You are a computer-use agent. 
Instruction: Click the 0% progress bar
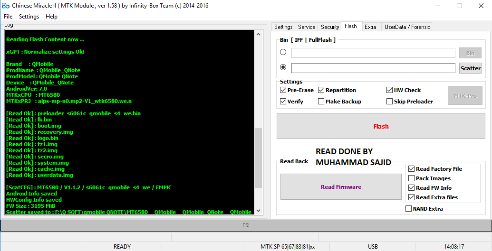[x=246, y=225]
